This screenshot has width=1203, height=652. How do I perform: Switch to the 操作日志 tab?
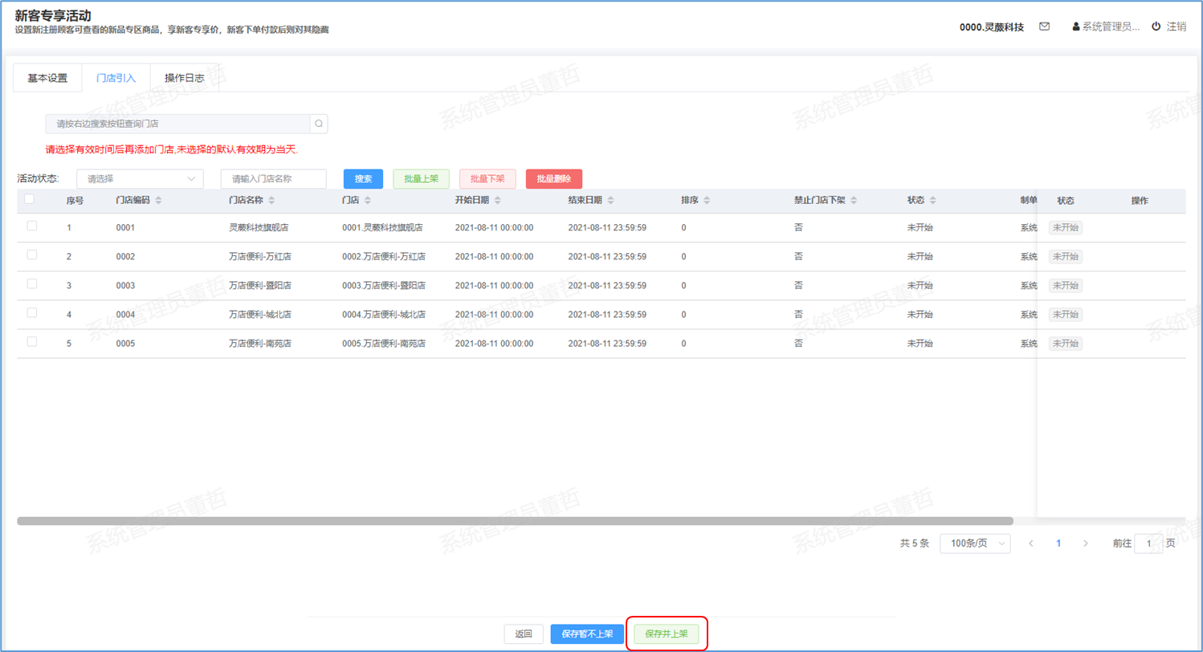tap(185, 79)
